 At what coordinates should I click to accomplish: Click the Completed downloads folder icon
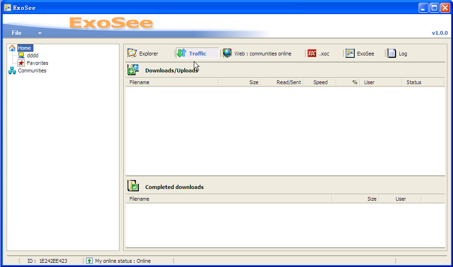pos(133,186)
